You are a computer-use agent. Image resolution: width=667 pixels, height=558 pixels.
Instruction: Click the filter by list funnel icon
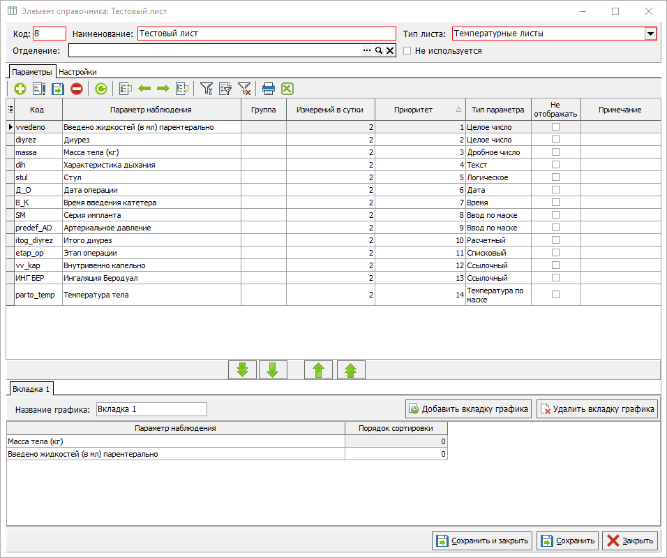coord(225,89)
